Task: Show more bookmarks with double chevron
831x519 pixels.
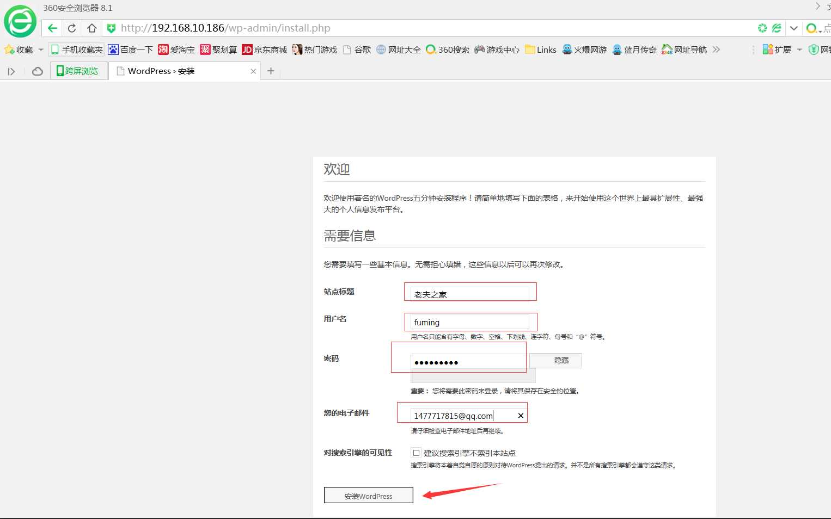Action: (716, 50)
